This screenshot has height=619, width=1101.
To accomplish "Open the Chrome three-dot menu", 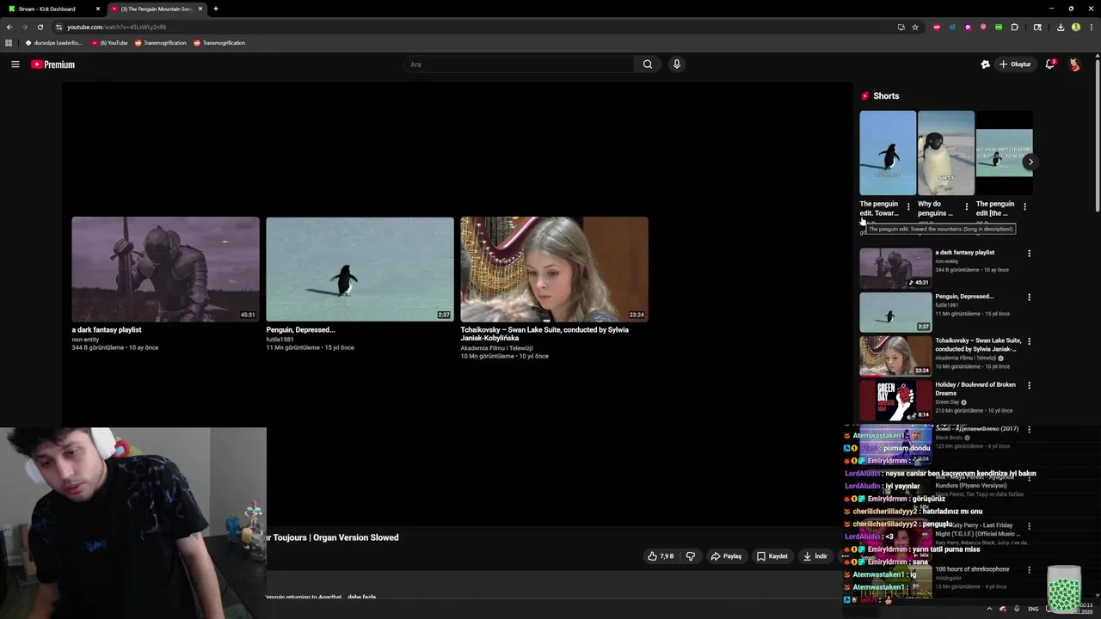I will 1091,27.
